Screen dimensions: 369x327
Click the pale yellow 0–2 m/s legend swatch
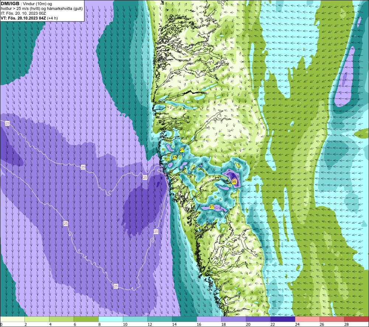coord(12,319)
